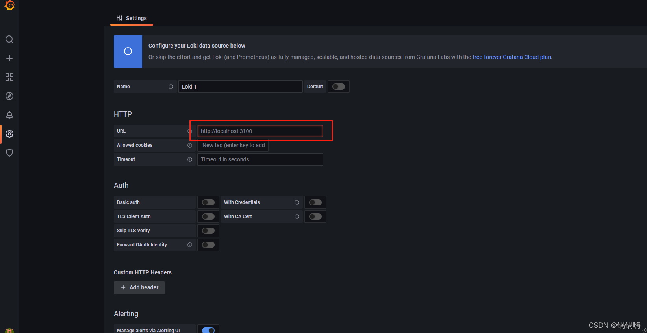The image size is (647, 333).
Task: Click the info icon next to Name
Action: click(171, 87)
